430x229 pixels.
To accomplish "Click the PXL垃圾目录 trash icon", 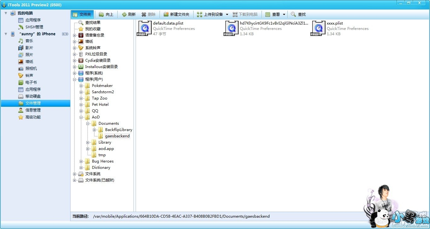I will tap(81, 54).
